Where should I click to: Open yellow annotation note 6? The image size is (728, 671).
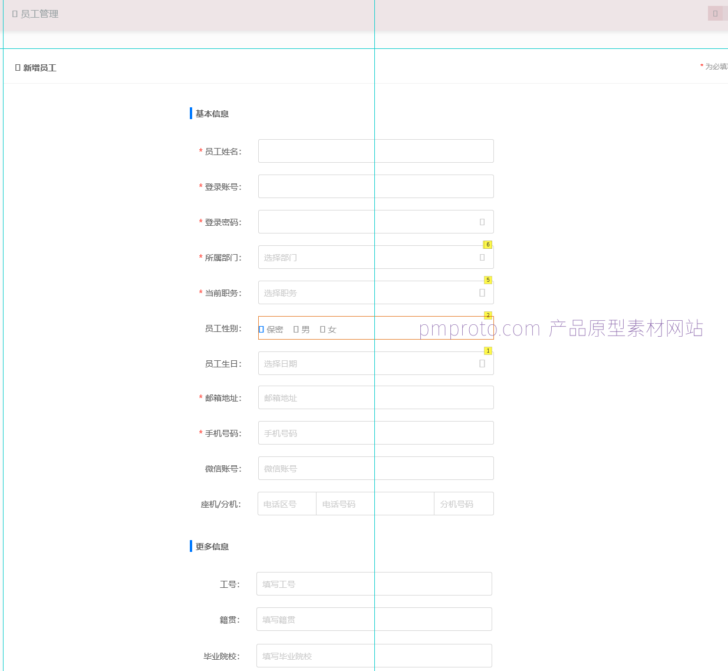(487, 245)
